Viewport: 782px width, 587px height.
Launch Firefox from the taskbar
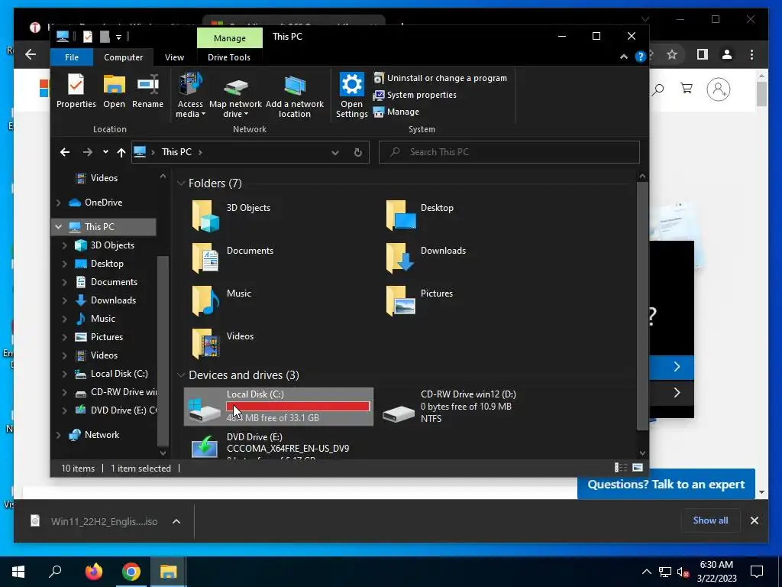[93, 572]
